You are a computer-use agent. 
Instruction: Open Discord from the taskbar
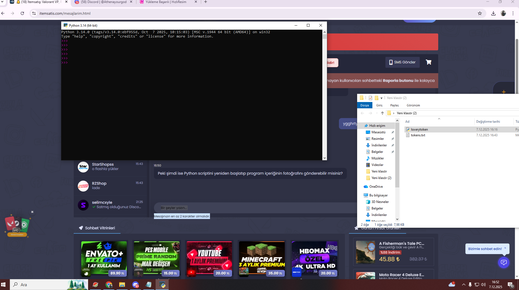tap(135, 285)
